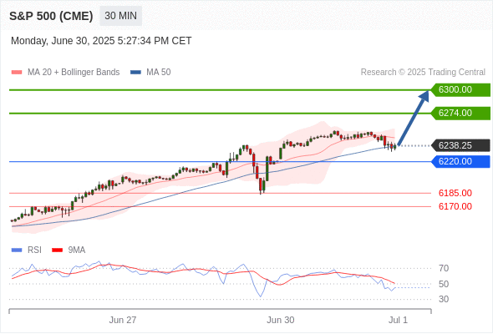The image size is (493, 334).
Task: Click the RSI 30 level label
Action: (x=444, y=300)
